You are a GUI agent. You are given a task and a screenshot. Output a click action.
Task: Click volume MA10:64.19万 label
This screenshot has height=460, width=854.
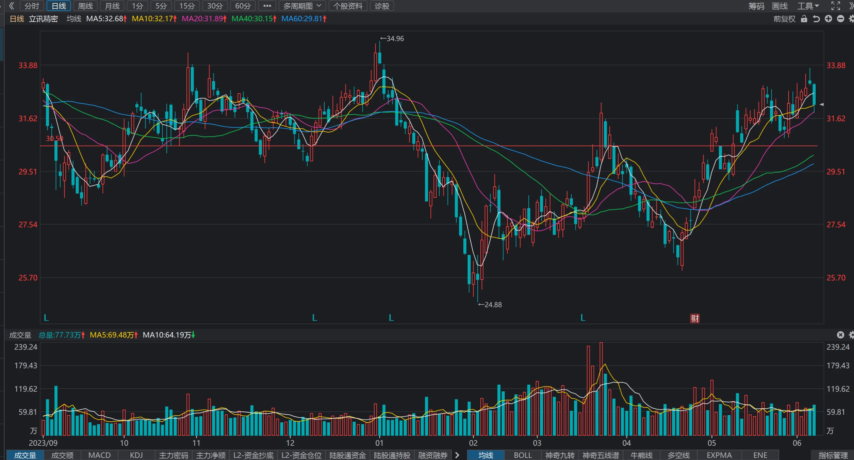(x=169, y=335)
